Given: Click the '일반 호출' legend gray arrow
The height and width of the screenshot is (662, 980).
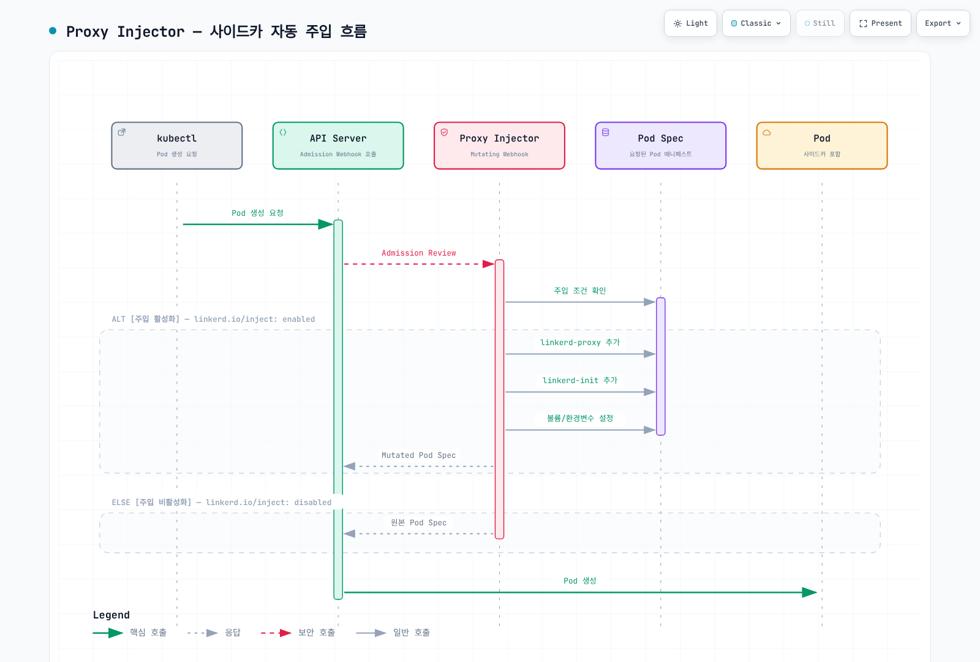Looking at the screenshot, I should [x=371, y=633].
